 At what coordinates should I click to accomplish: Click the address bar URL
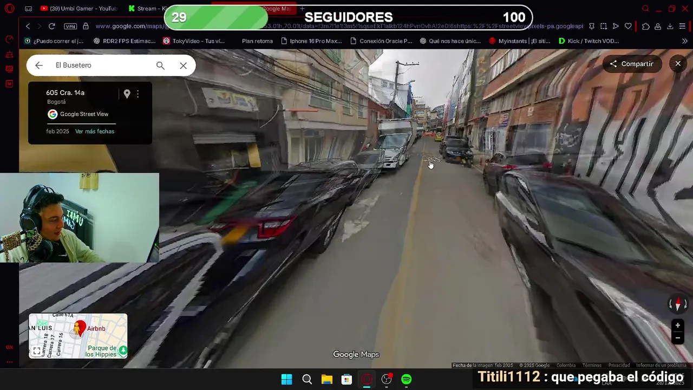[x=339, y=26]
